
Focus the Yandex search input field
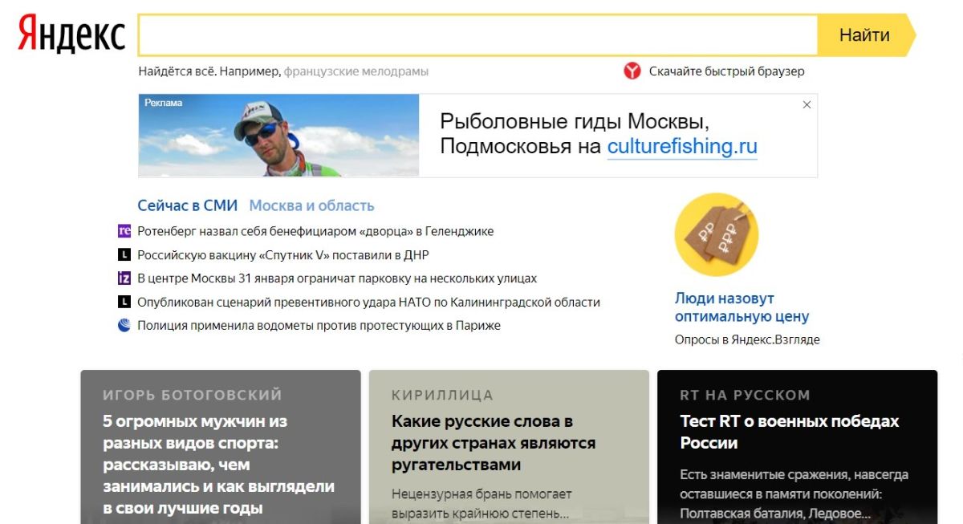[x=478, y=35]
